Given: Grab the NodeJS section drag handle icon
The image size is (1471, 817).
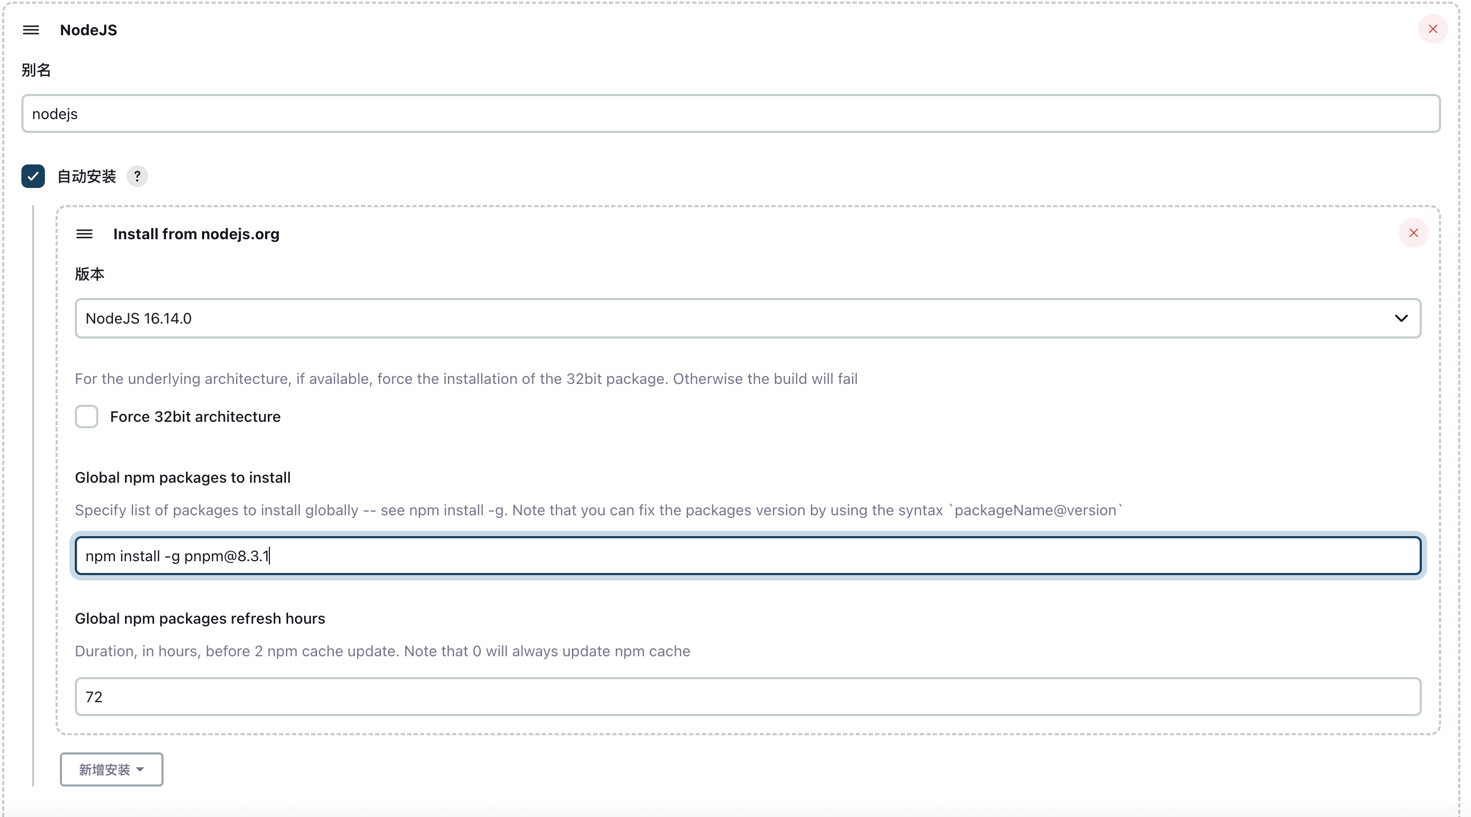Looking at the screenshot, I should [x=31, y=30].
